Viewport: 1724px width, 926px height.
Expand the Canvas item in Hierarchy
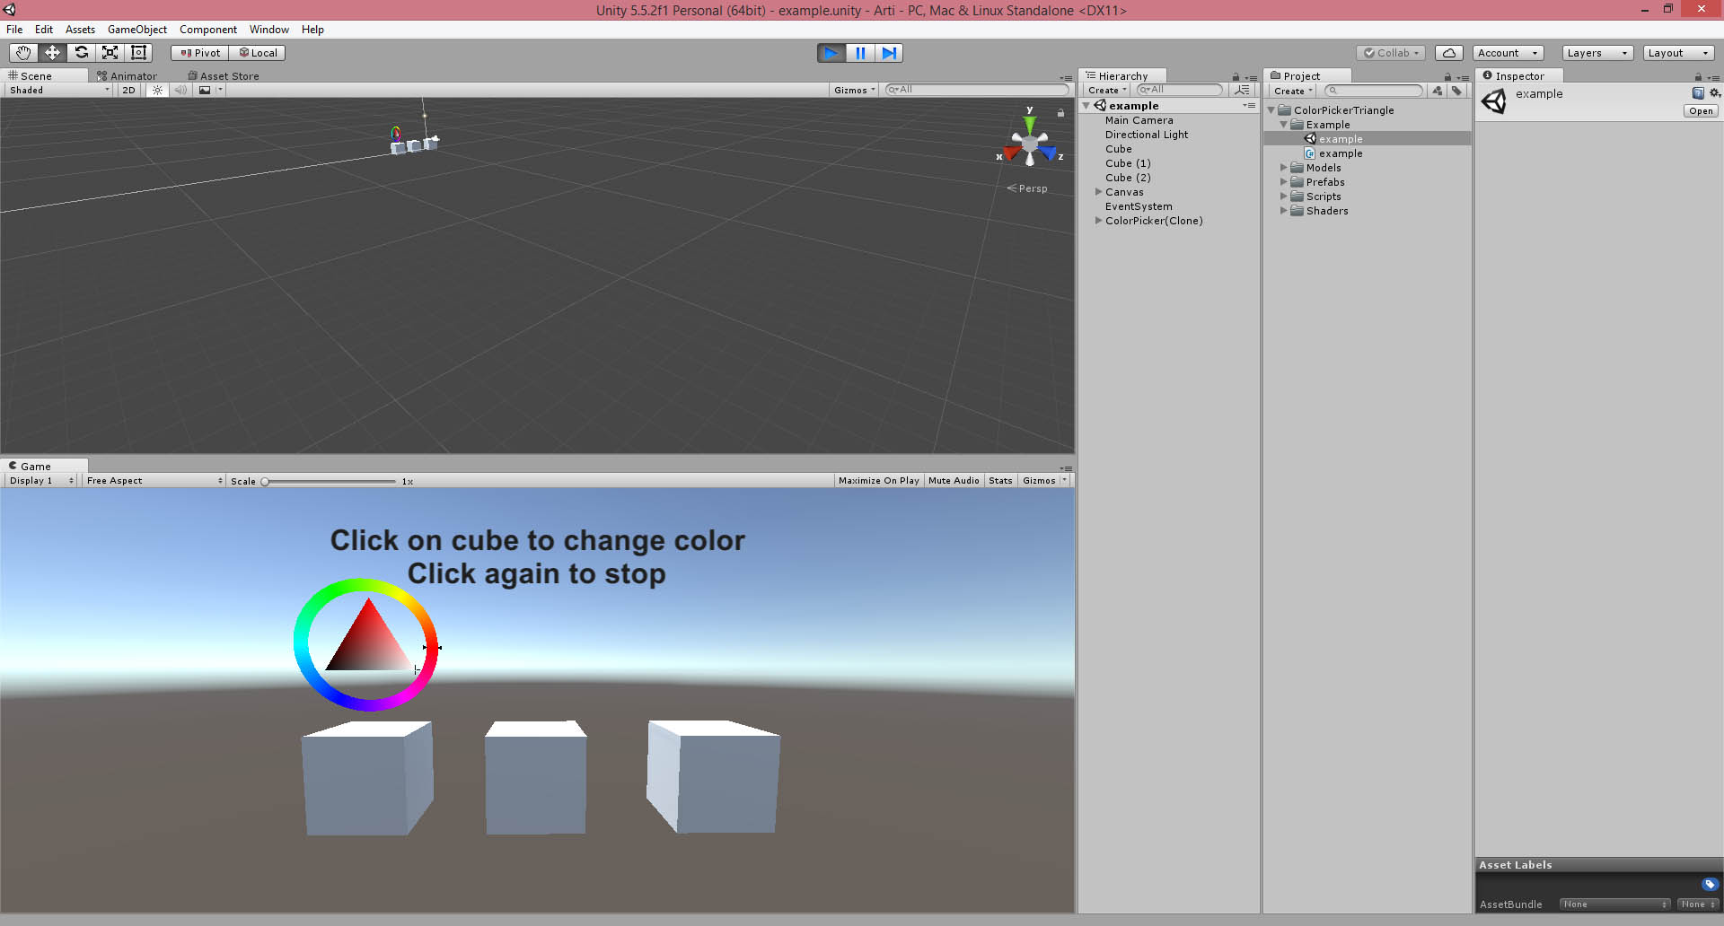point(1099,192)
